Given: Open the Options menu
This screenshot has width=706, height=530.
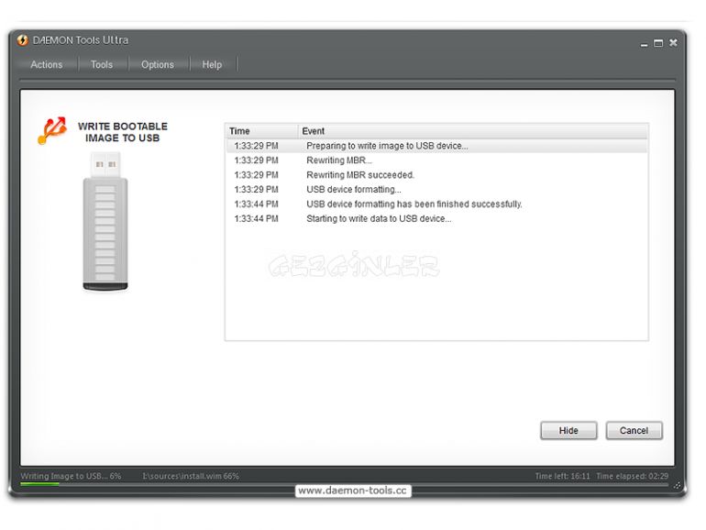Looking at the screenshot, I should pyautogui.click(x=158, y=64).
